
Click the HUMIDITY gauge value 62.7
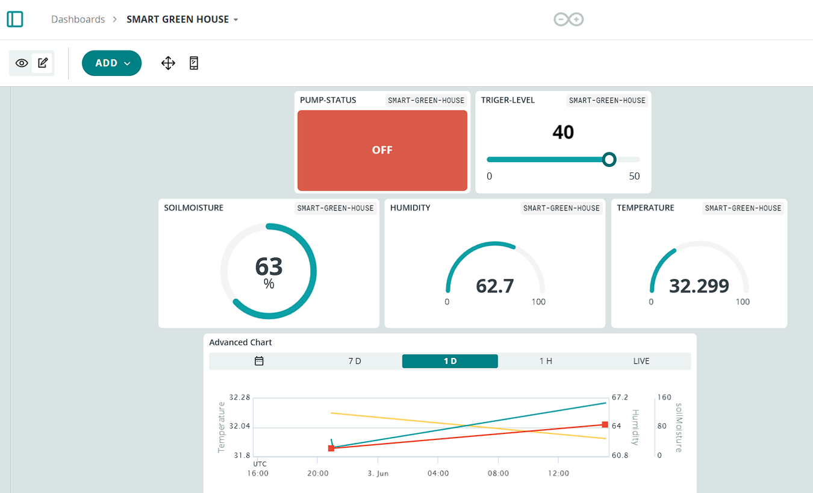pyautogui.click(x=495, y=286)
